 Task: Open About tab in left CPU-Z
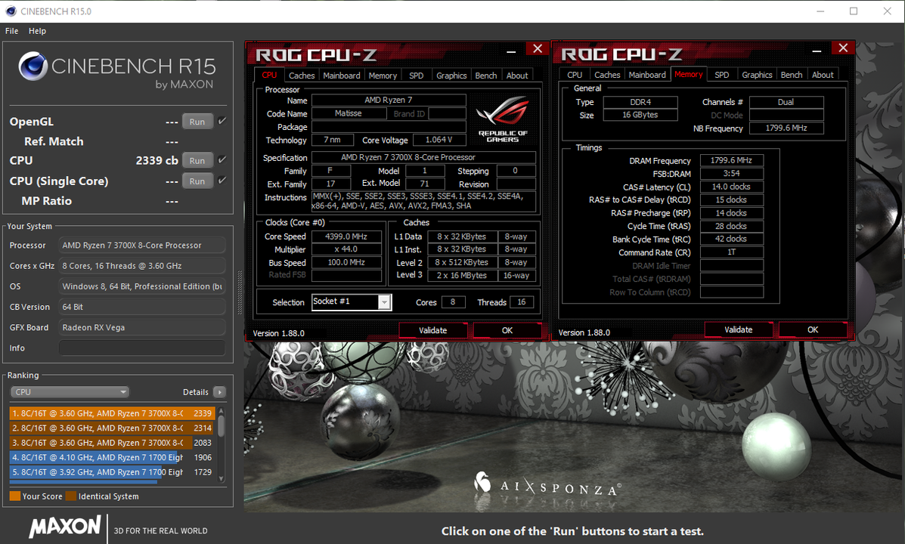[x=517, y=76]
